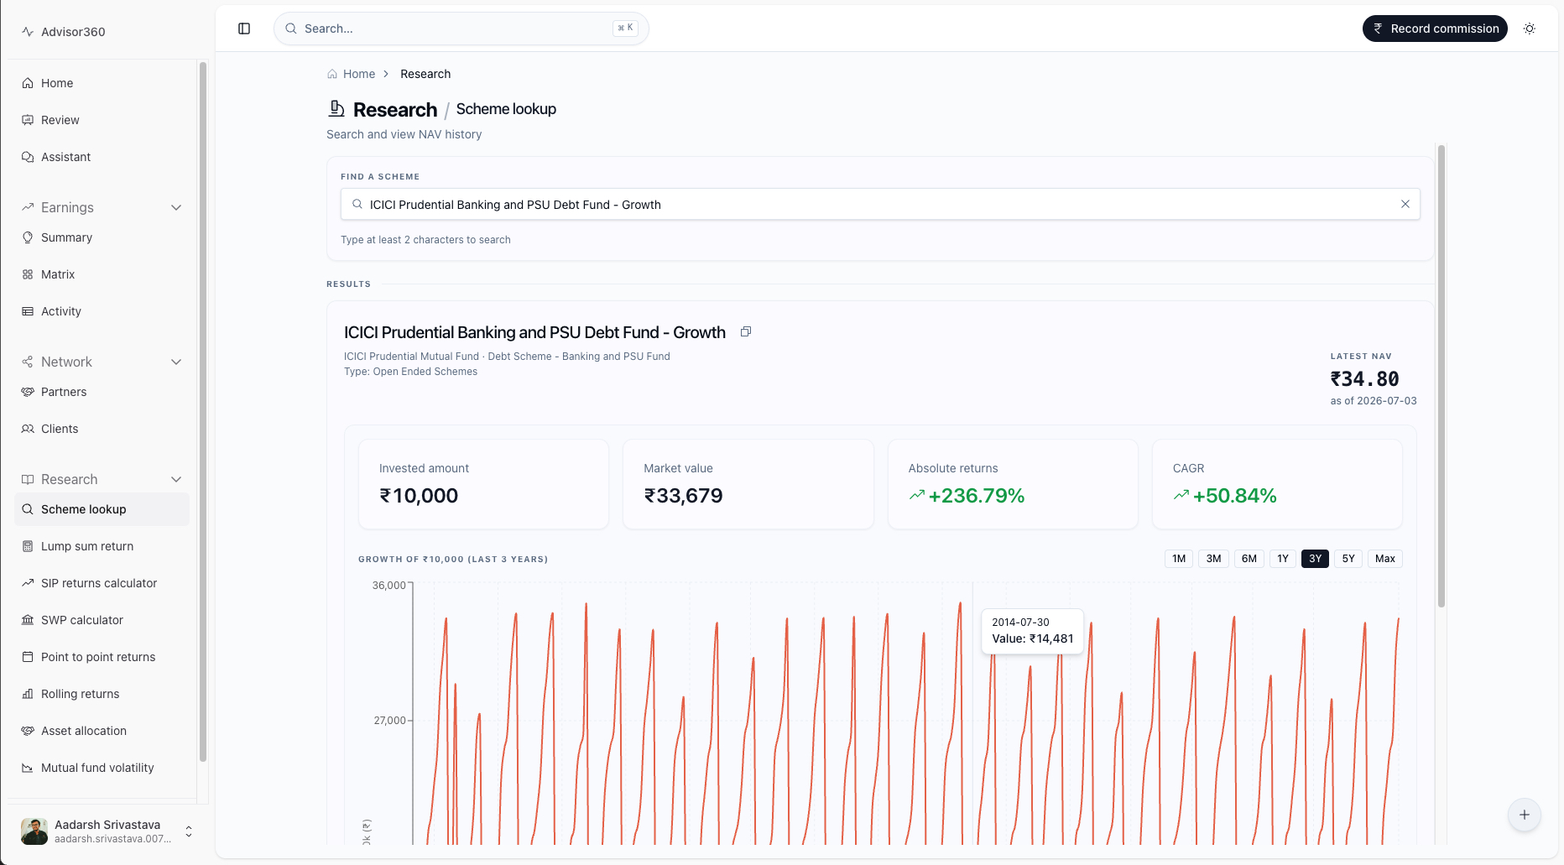
Task: Click the Mutual fund volatility chart icon
Action: [x=28, y=768]
